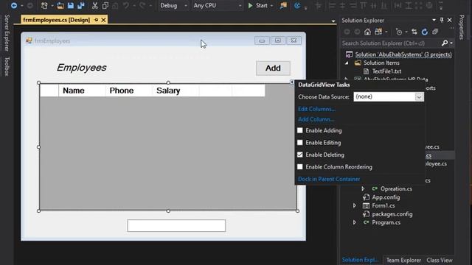Image resolution: width=472 pixels, height=265 pixels.
Task: Click the magnifier search icon in Solution Explorer
Action: pyautogui.click(x=445, y=43)
